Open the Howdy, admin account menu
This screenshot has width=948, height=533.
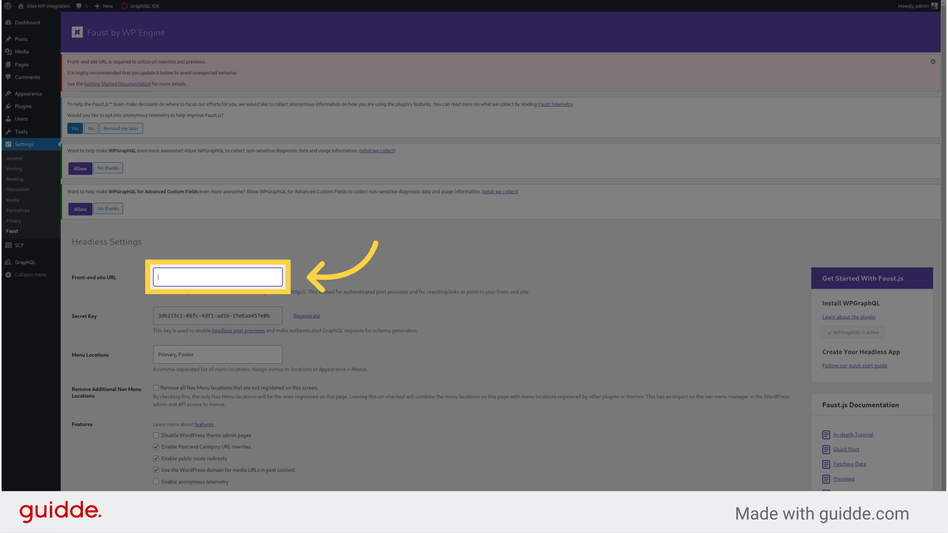pyautogui.click(x=917, y=6)
